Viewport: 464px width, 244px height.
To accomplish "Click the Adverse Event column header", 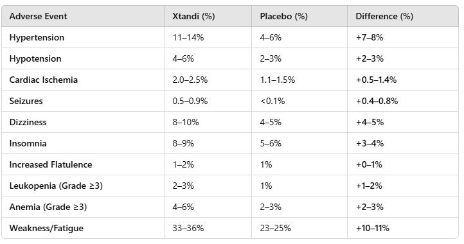I will (38, 16).
